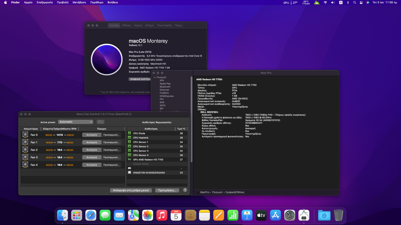401x225 pixels.
Task: Open Music app in dock
Action: (162, 215)
